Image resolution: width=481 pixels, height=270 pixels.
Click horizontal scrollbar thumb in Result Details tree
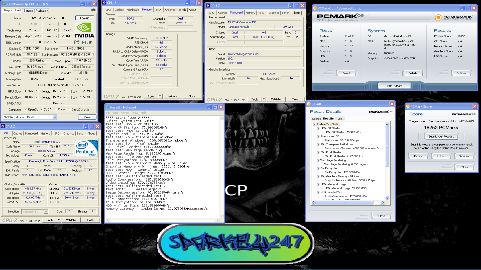(345, 202)
